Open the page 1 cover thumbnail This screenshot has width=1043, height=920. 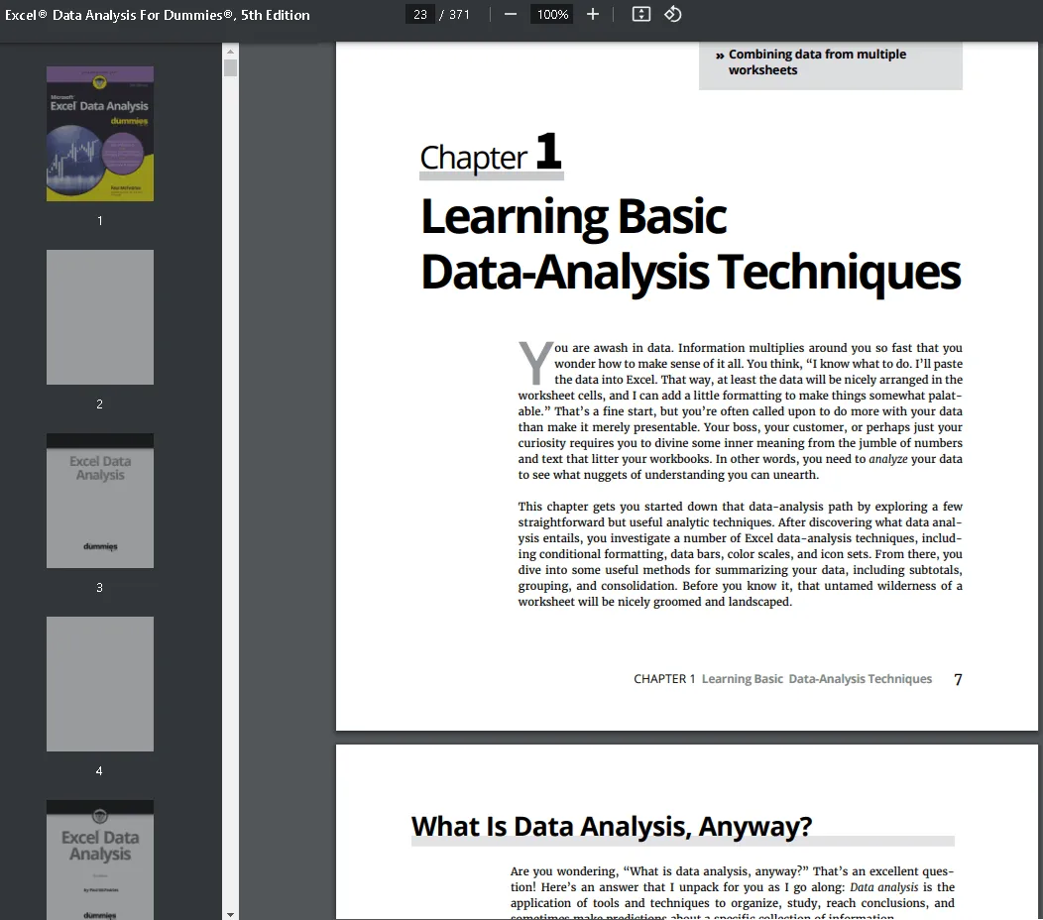click(x=100, y=134)
